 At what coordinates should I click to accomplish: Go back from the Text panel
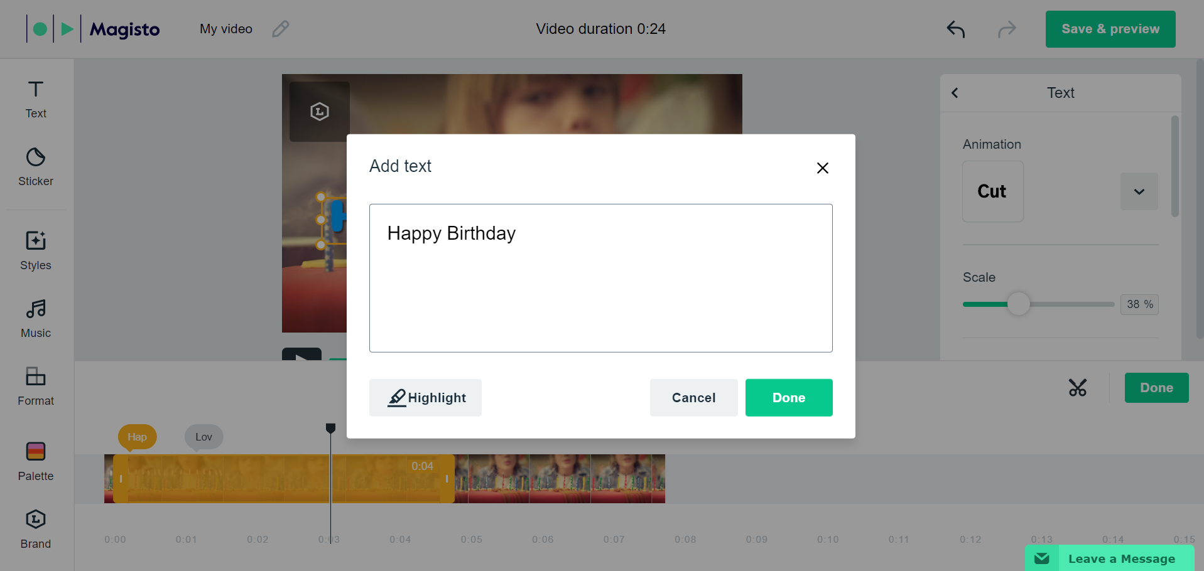(x=955, y=93)
